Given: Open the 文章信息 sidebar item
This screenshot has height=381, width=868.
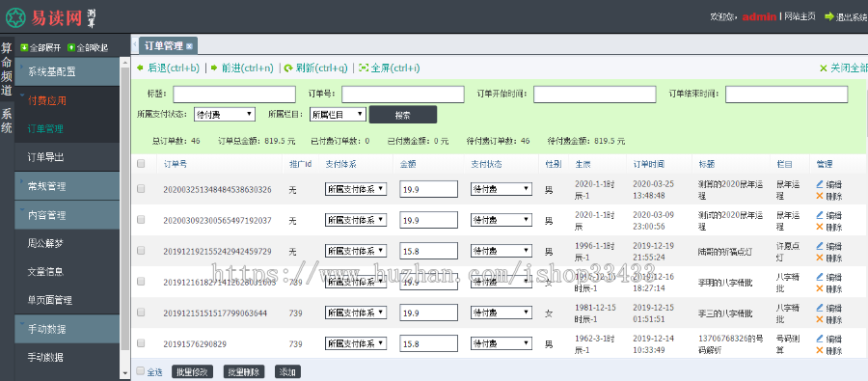Looking at the screenshot, I should point(67,272).
